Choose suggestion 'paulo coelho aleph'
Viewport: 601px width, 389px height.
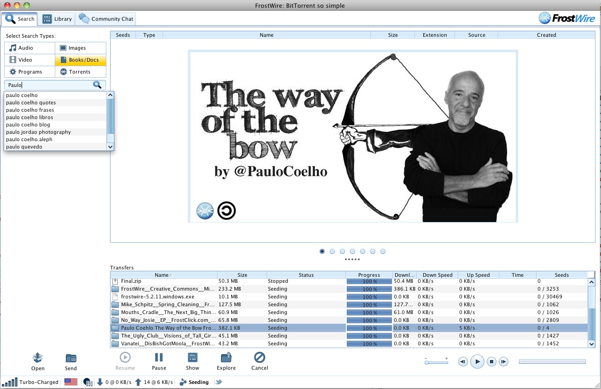click(55, 139)
